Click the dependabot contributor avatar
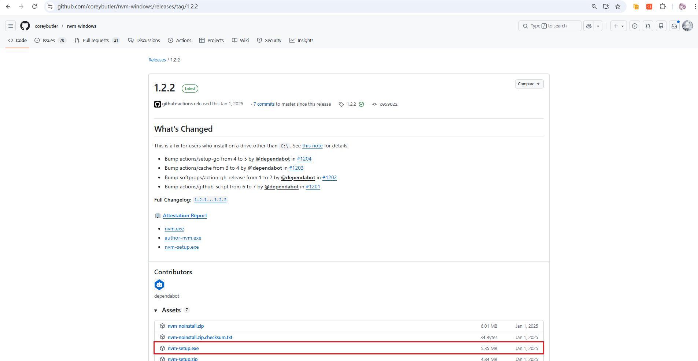698x361 pixels. pos(159,285)
